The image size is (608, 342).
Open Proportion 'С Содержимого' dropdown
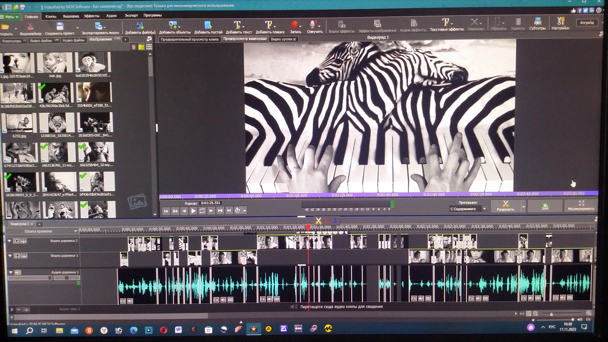[468, 209]
